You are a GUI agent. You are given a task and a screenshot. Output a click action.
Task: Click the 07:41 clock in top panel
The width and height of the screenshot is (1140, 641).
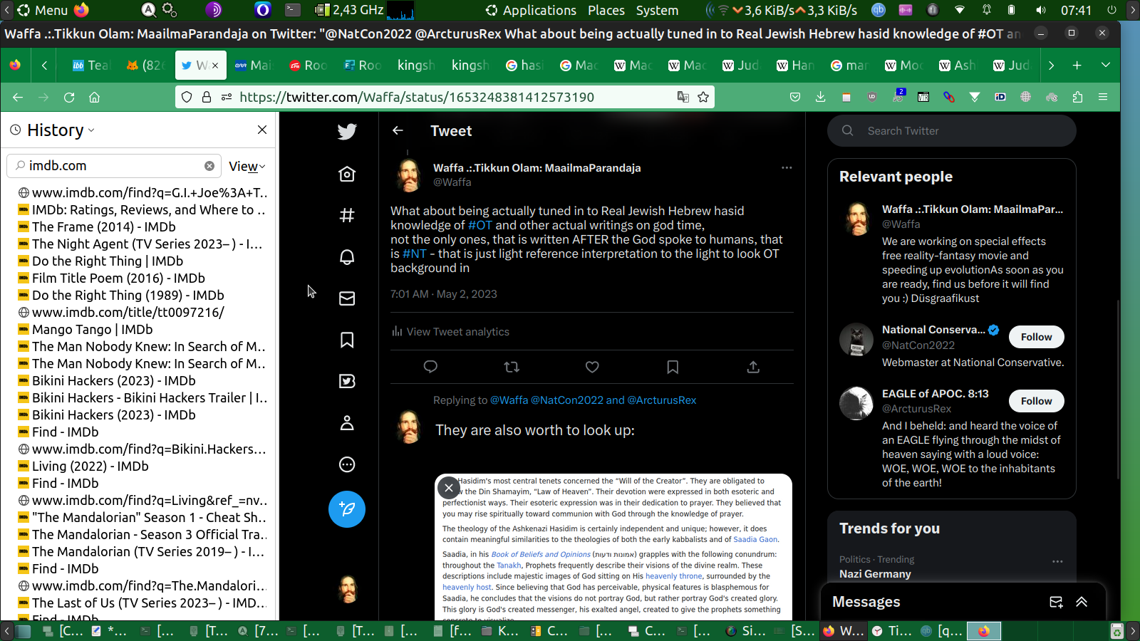1076,10
